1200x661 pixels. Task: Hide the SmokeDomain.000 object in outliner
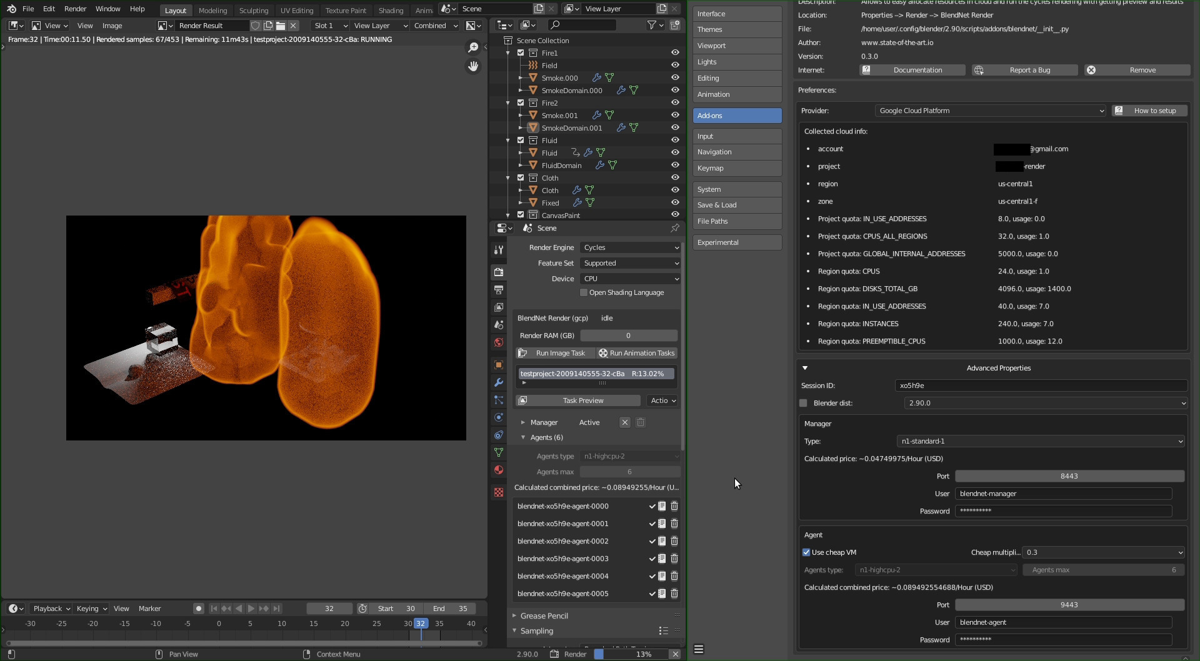point(675,90)
